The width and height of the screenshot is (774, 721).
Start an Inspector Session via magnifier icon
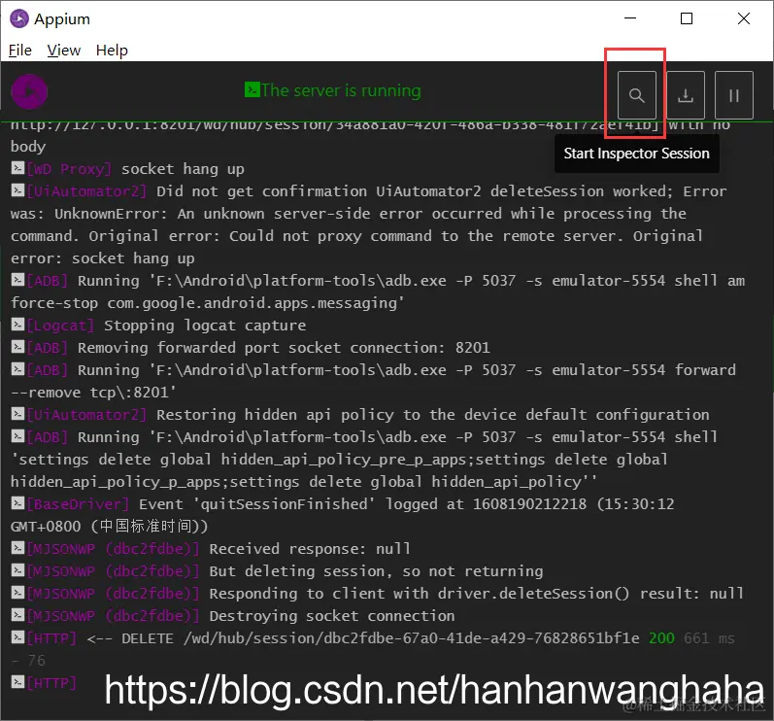coord(636,95)
